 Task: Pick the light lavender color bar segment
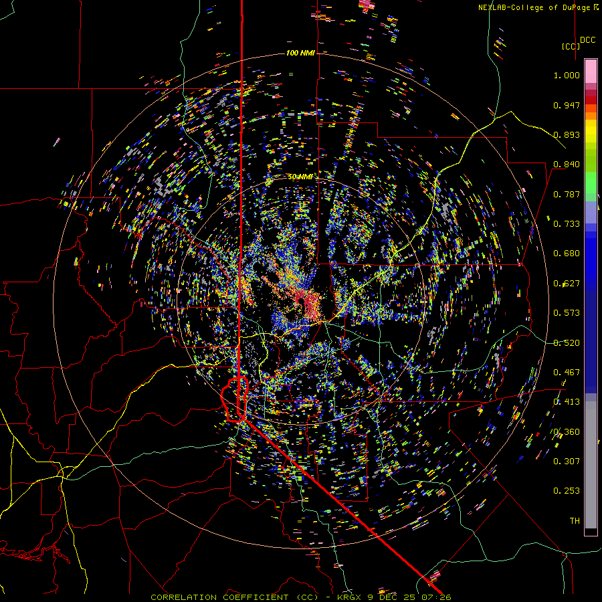(591, 212)
